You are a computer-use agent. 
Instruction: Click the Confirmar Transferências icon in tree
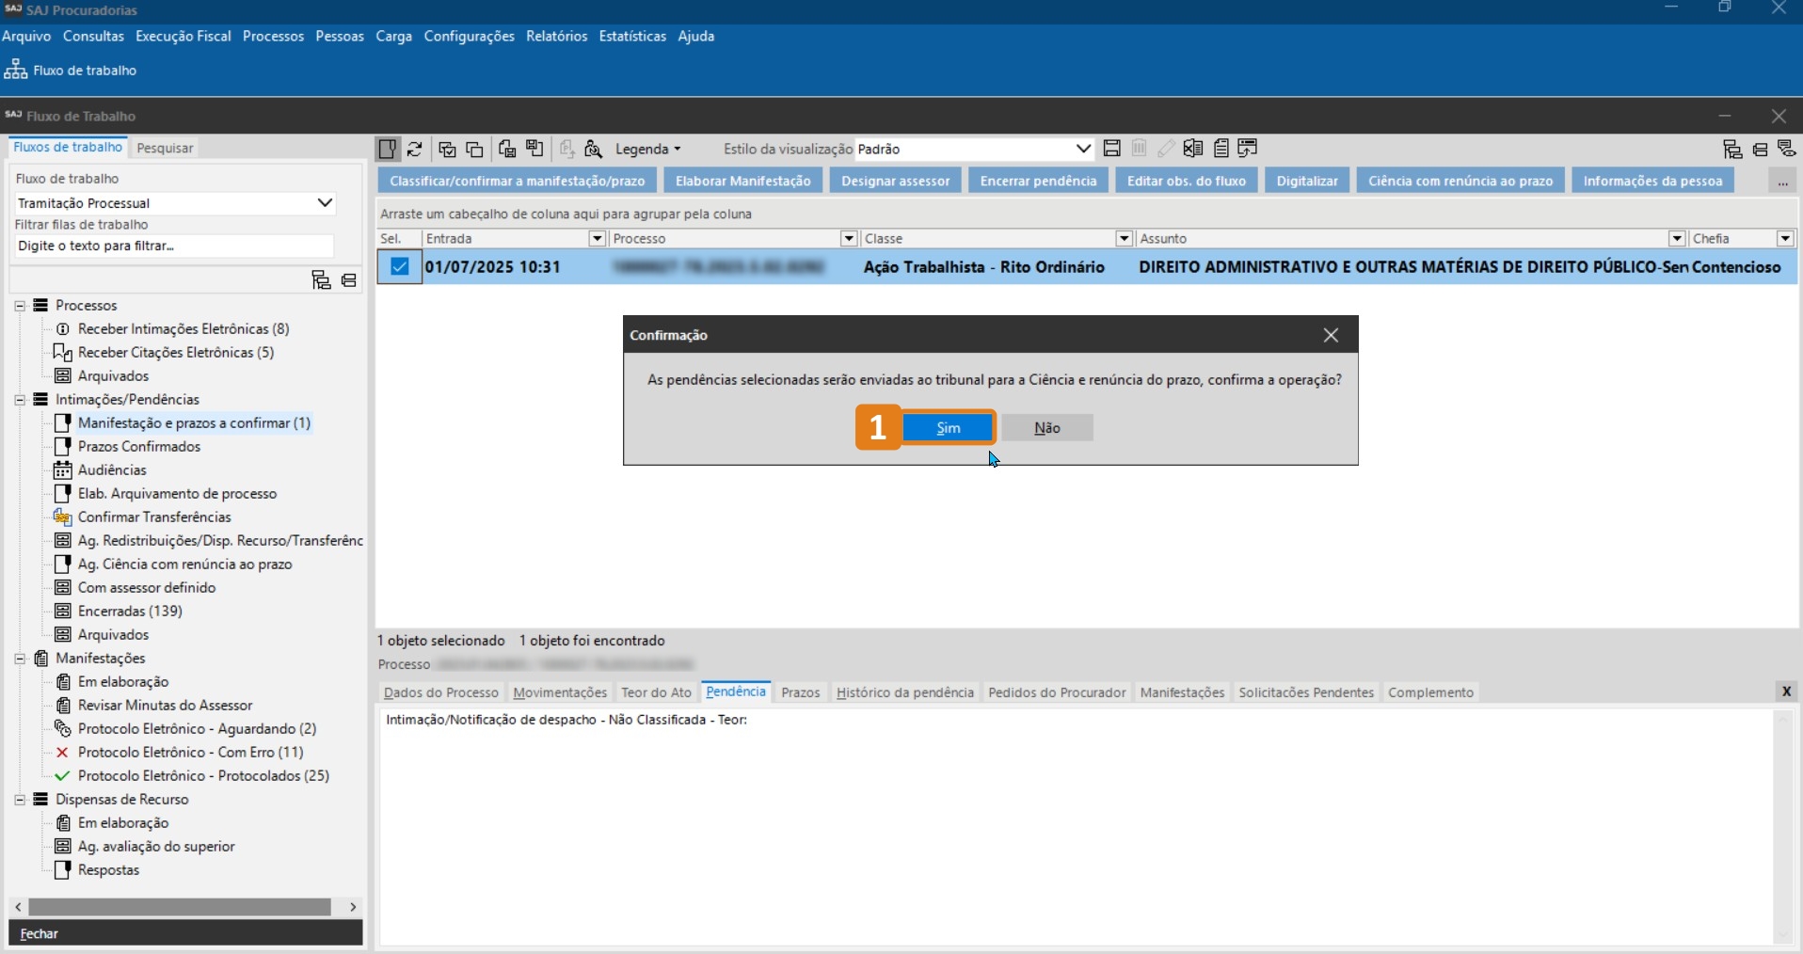tap(63, 517)
